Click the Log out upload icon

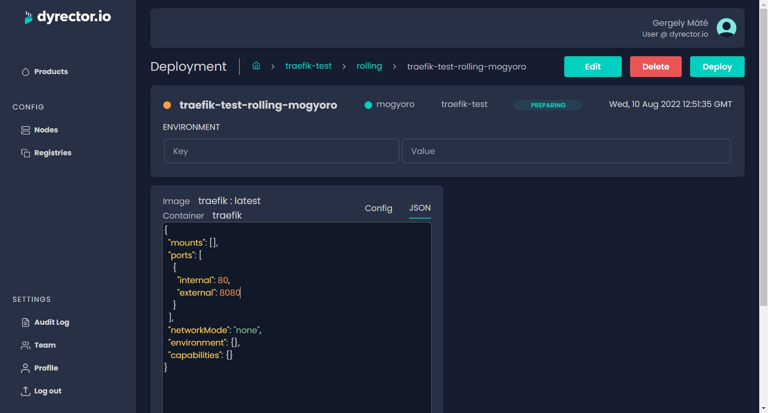(x=25, y=391)
